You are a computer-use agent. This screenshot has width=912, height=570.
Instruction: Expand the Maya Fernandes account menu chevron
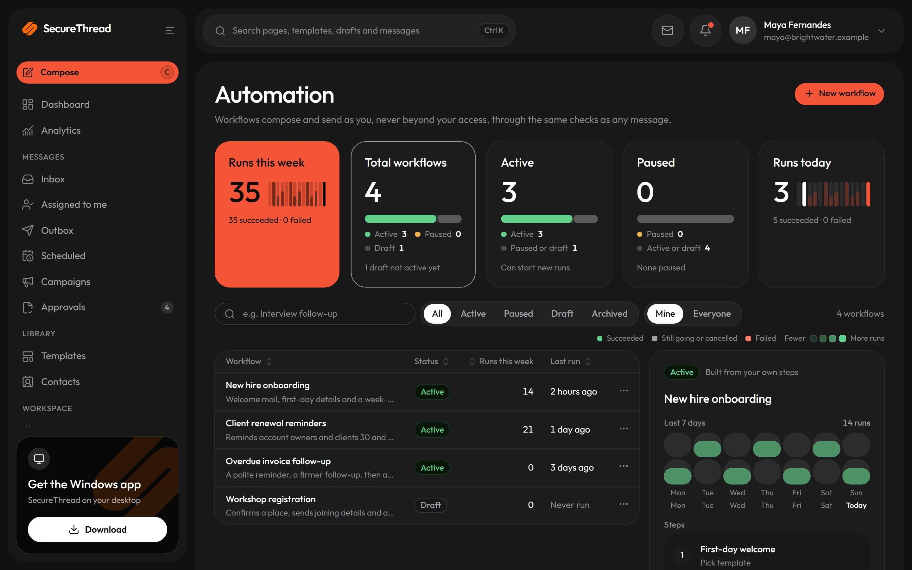[881, 30]
